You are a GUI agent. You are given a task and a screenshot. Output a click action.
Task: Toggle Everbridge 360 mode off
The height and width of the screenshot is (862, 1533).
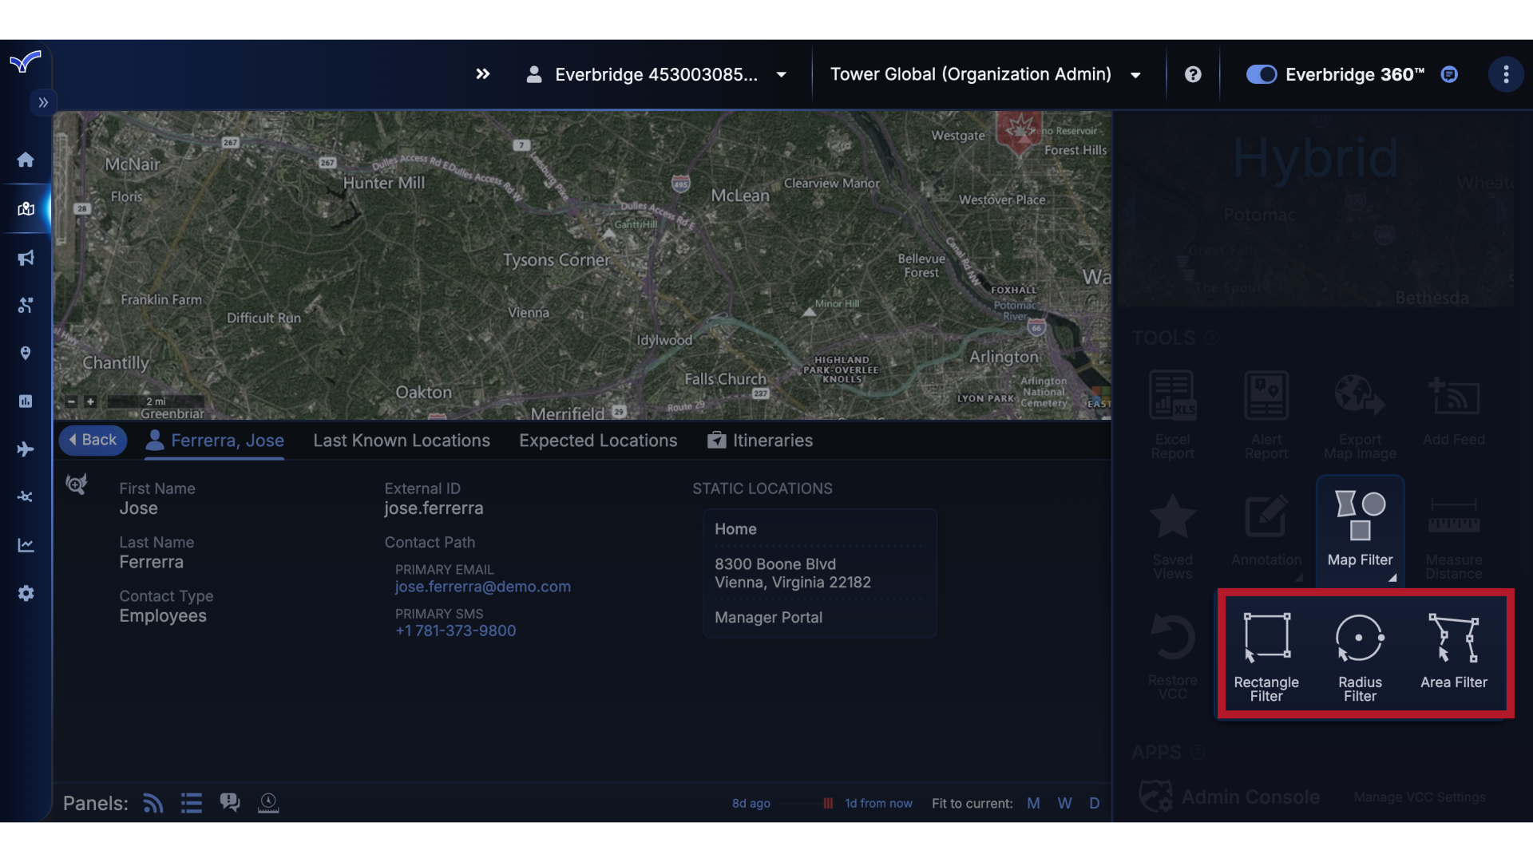coord(1260,74)
